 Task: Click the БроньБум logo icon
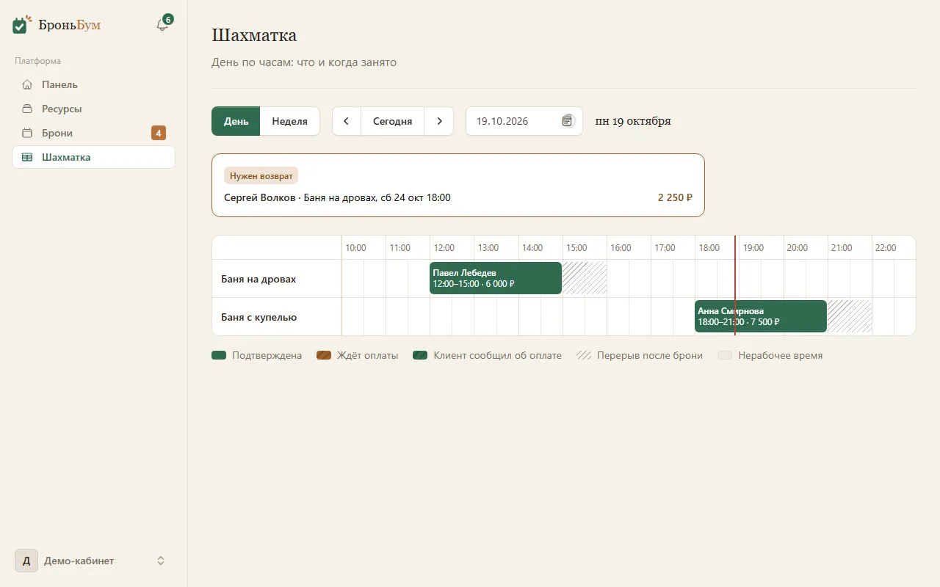coord(22,25)
